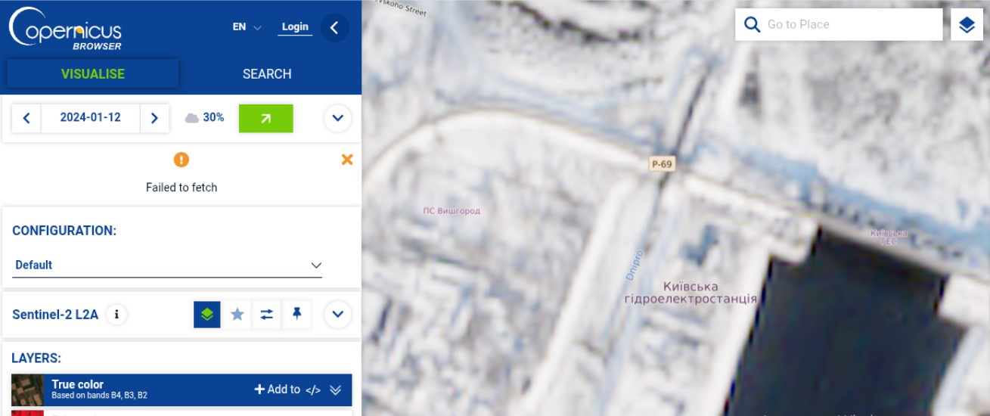The width and height of the screenshot is (990, 416).
Task: Collapse the sidebar with the left chevron
Action: point(334,28)
